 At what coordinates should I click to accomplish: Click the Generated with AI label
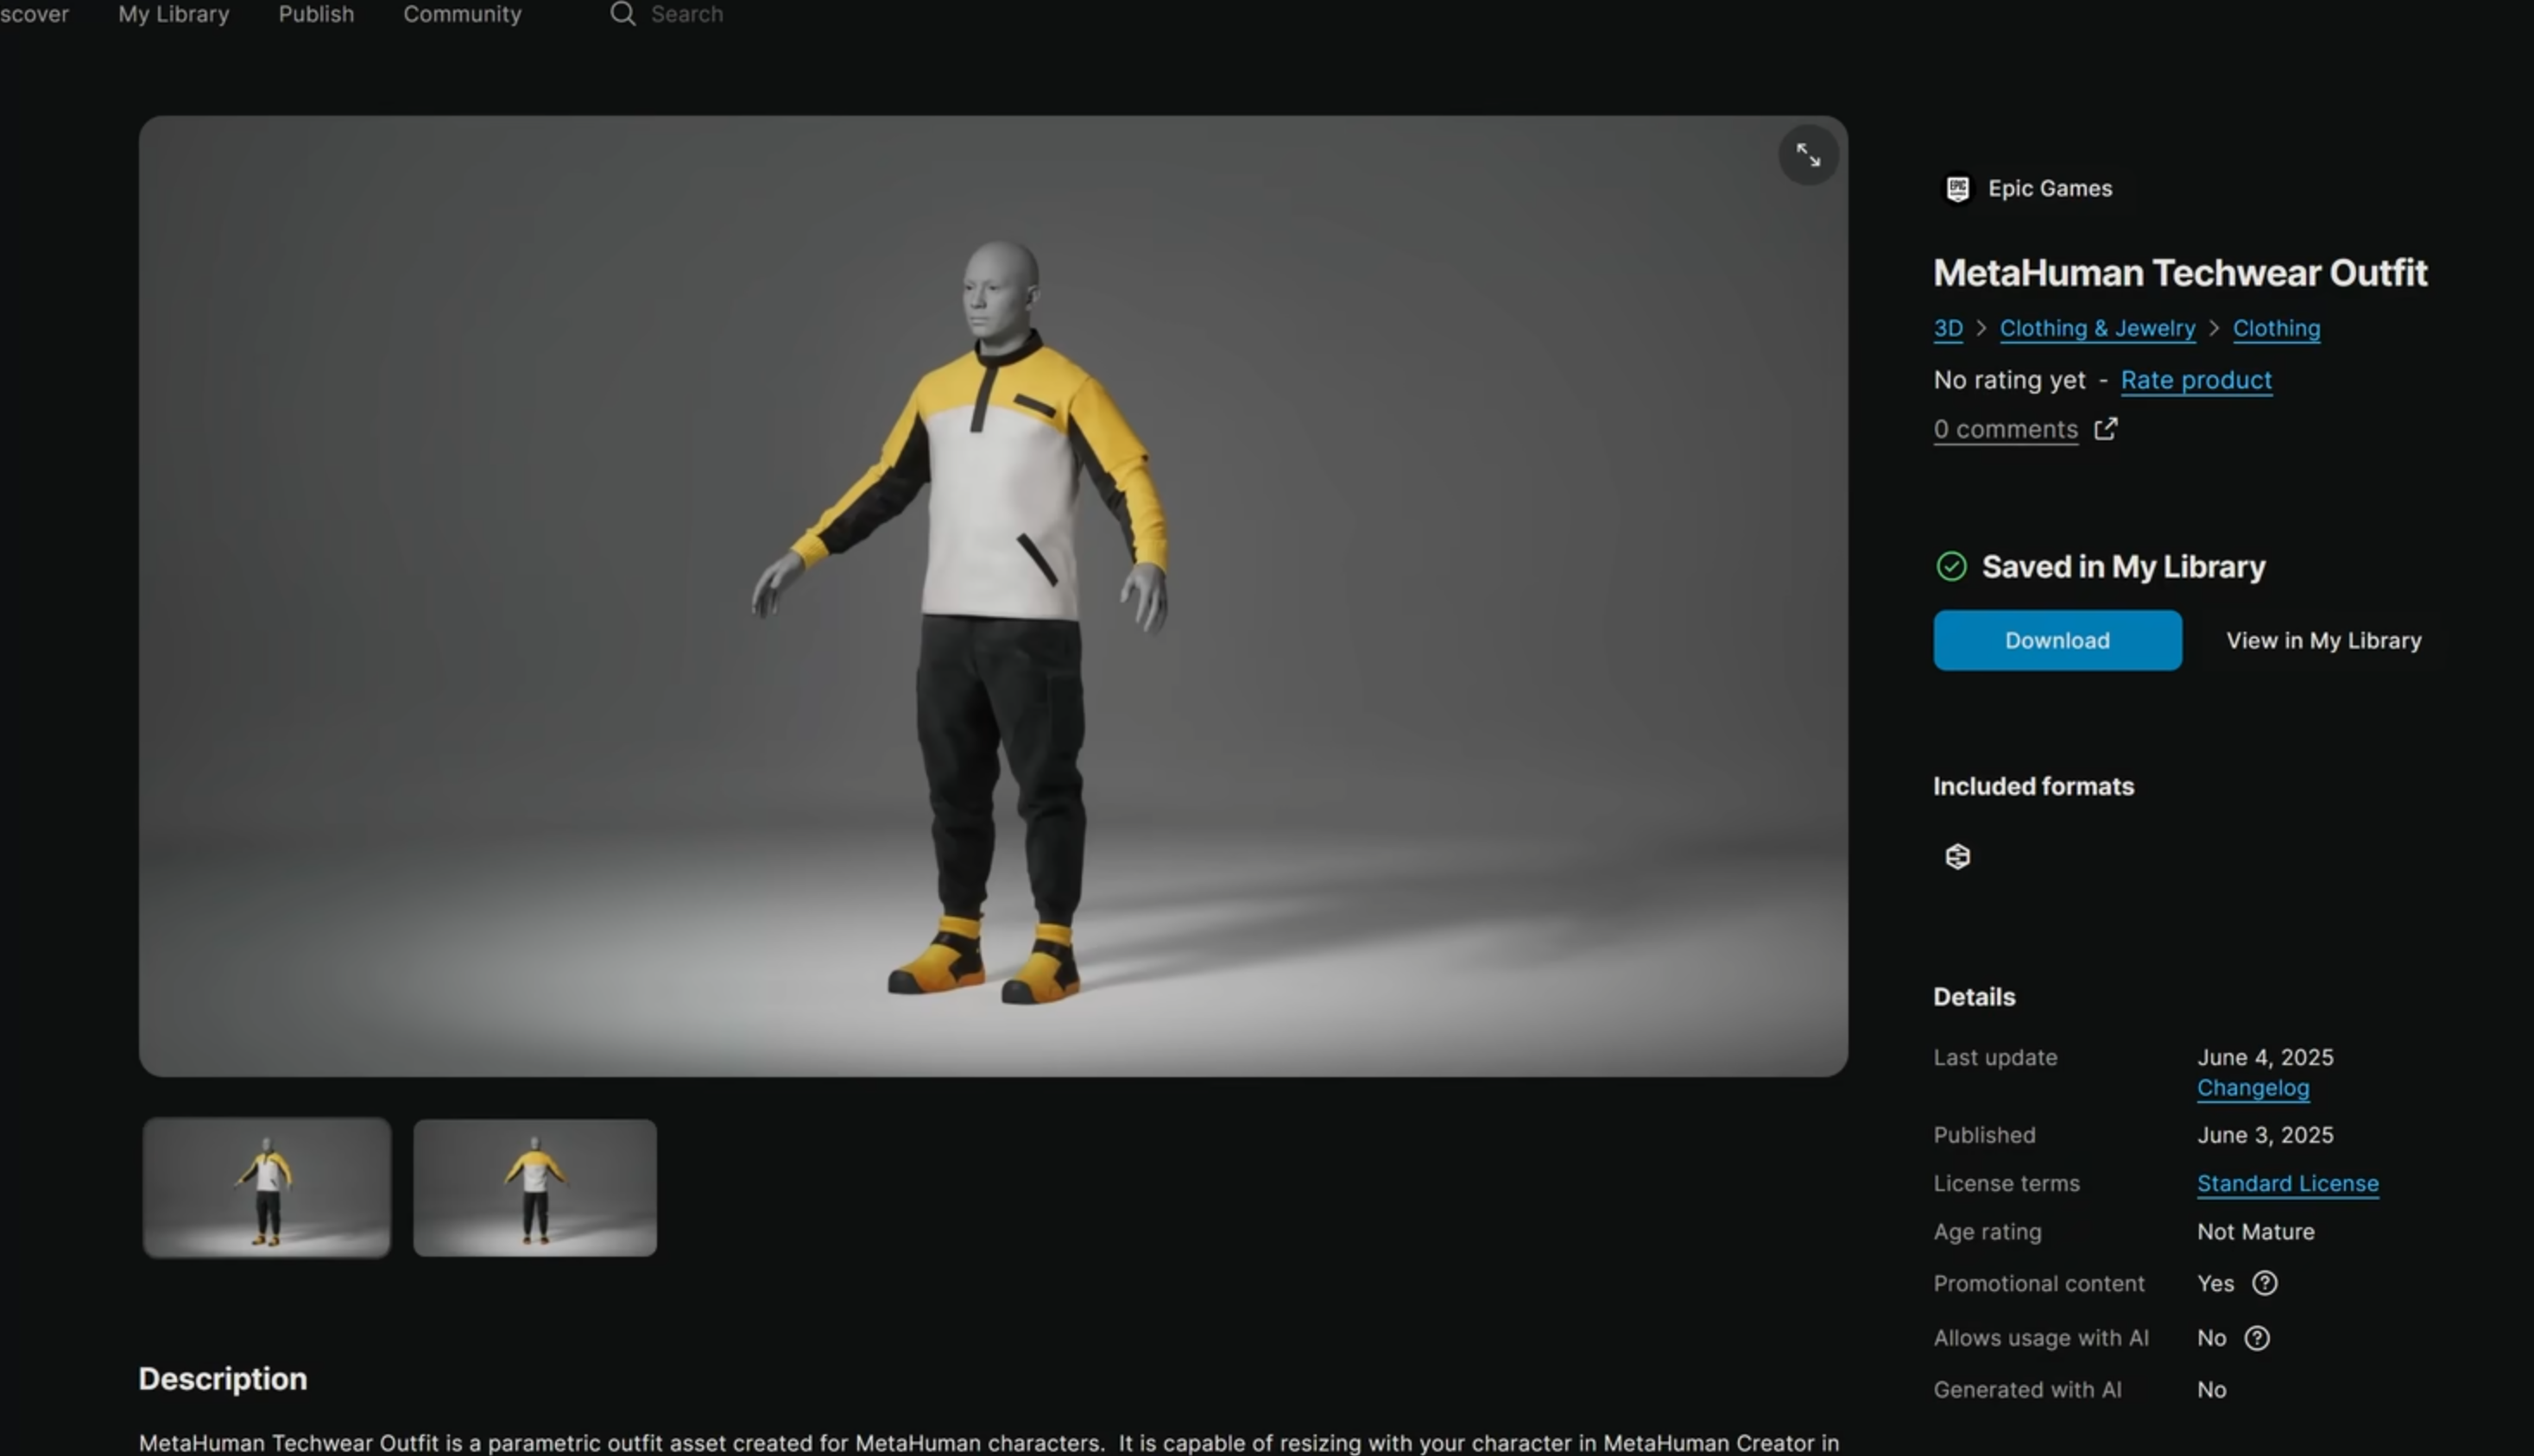[2027, 1390]
